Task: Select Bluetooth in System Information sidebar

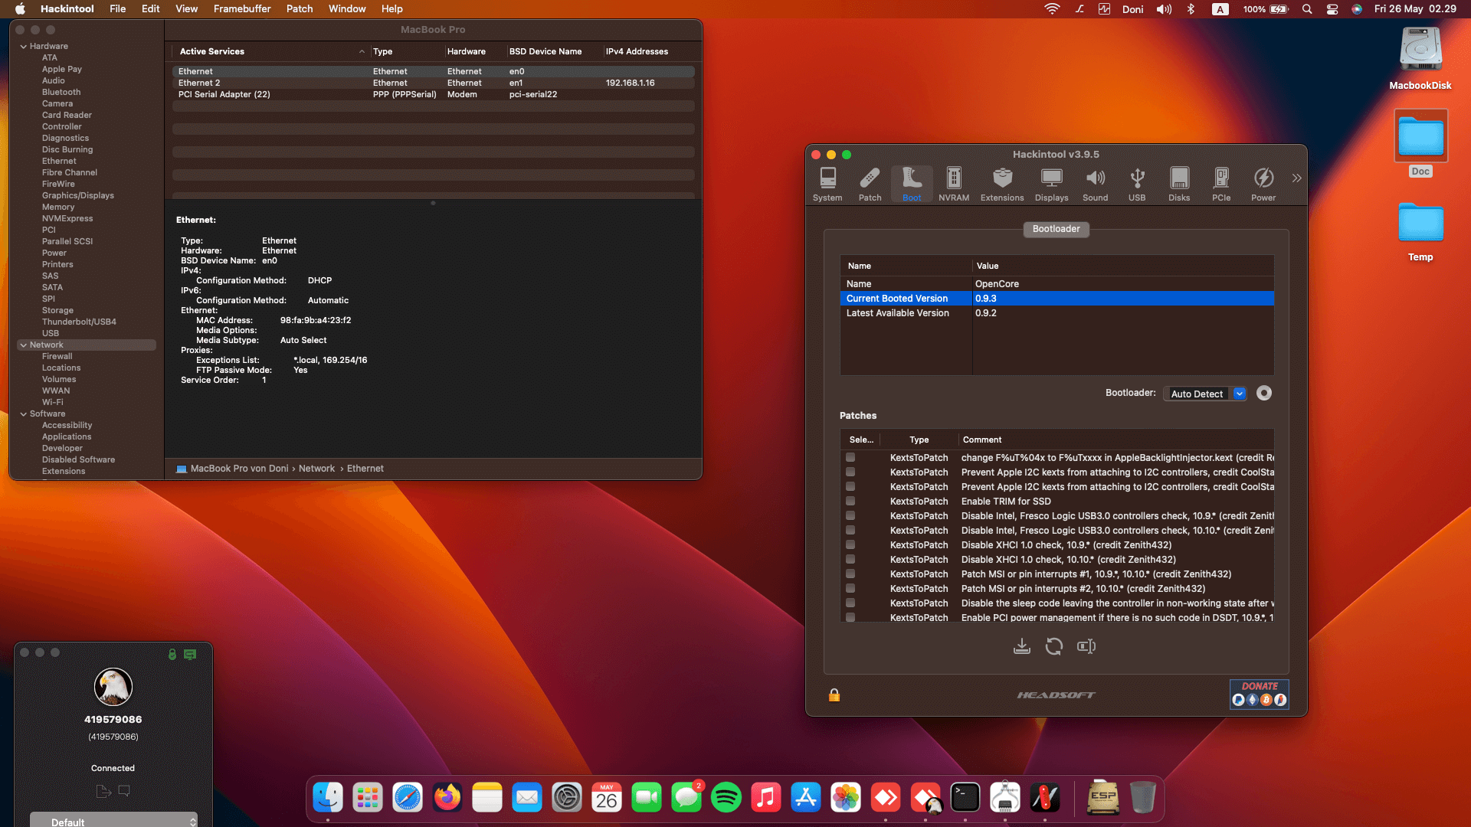Action: pyautogui.click(x=61, y=92)
